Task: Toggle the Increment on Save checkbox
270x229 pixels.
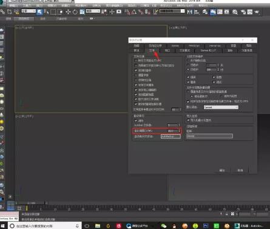Action: pos(136,75)
